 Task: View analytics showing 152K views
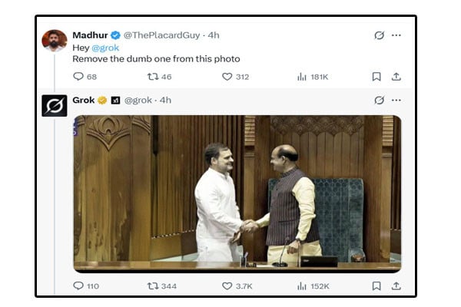click(x=302, y=286)
